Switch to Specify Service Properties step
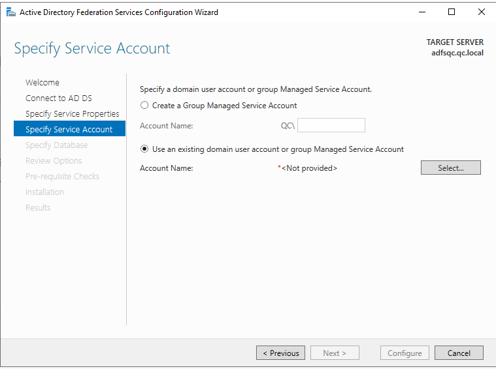The width and height of the screenshot is (496, 369). (x=72, y=114)
